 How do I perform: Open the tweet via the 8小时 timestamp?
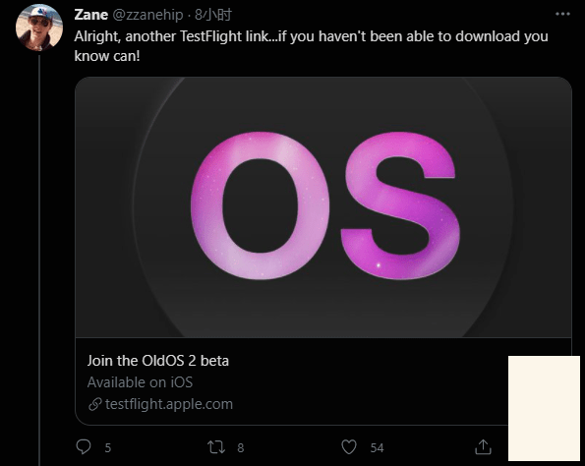click(x=213, y=15)
